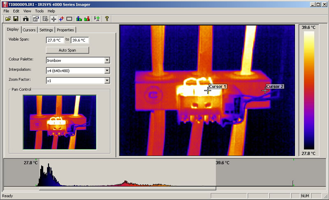Click the 27.8 °C Visible Span field
329x200 pixels.
tap(55, 40)
